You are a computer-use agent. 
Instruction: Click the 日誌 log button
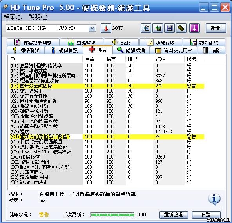206,215
